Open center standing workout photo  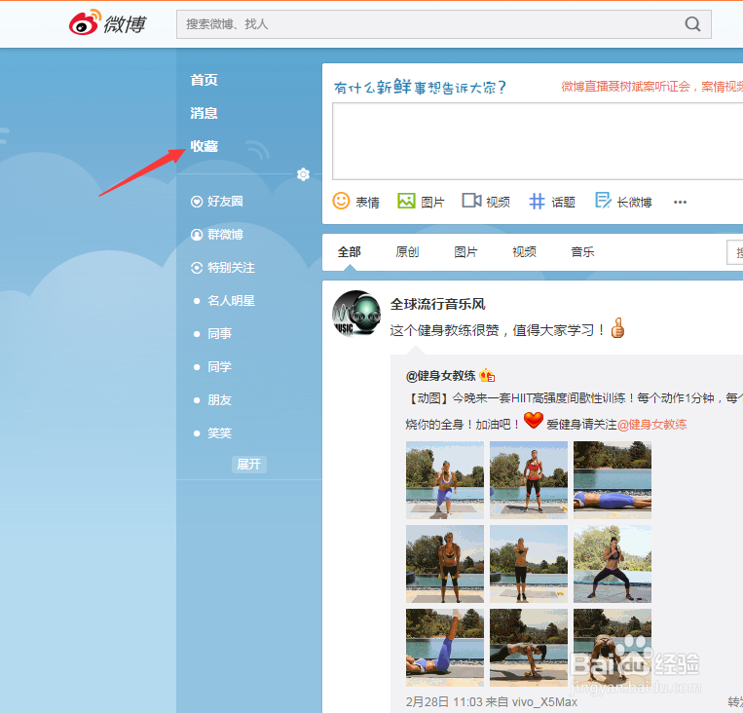(x=529, y=564)
